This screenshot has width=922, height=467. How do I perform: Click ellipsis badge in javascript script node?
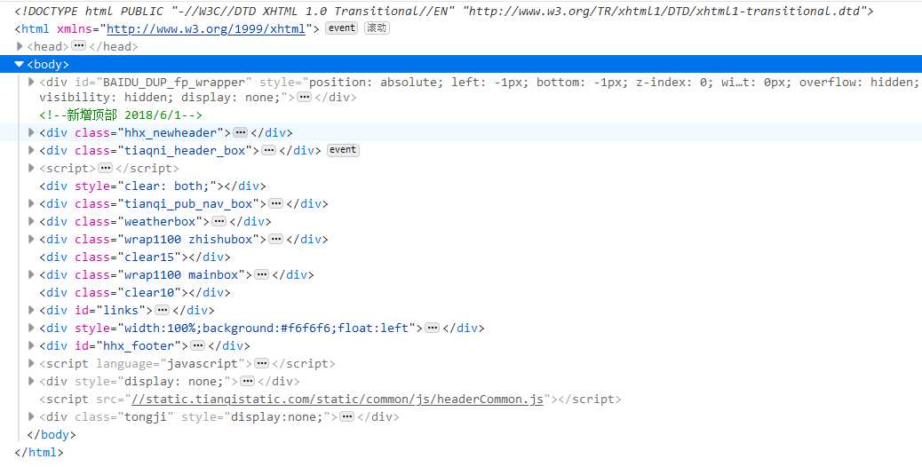tap(262, 363)
